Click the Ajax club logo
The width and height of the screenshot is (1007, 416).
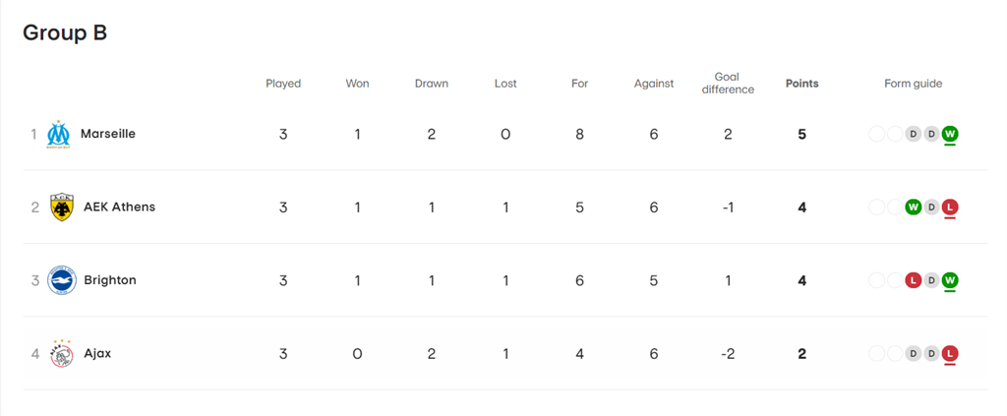pyautogui.click(x=62, y=354)
